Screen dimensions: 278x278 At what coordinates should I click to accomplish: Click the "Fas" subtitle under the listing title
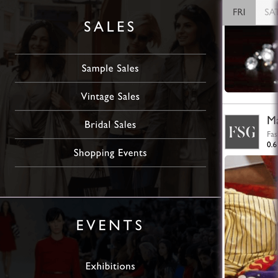[272, 134]
